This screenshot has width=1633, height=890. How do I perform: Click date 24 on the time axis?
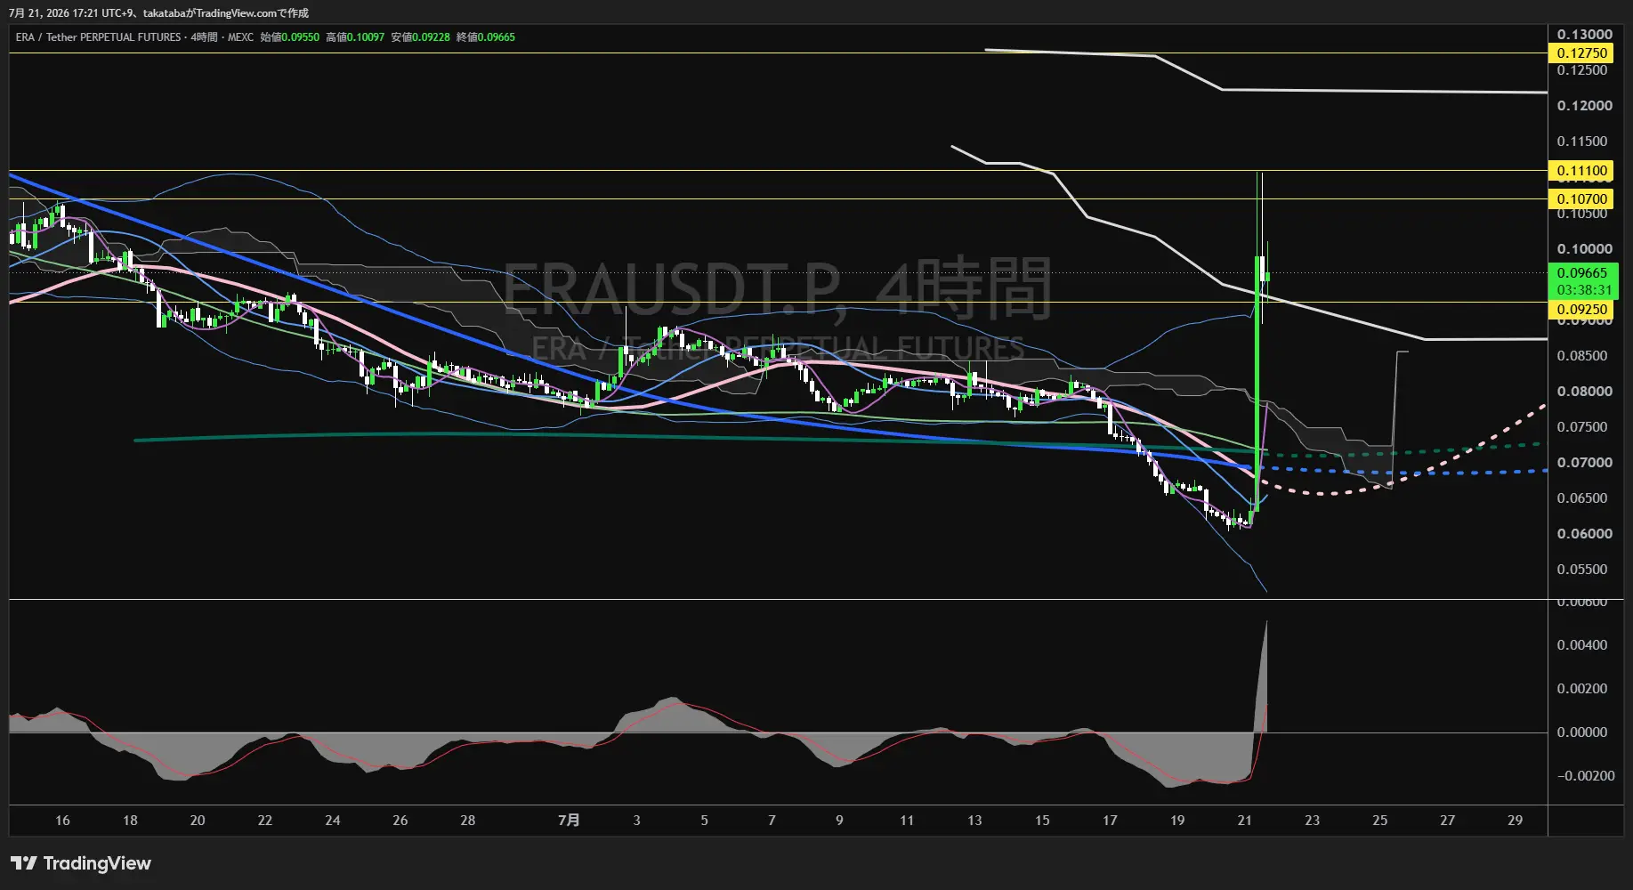pyautogui.click(x=333, y=821)
